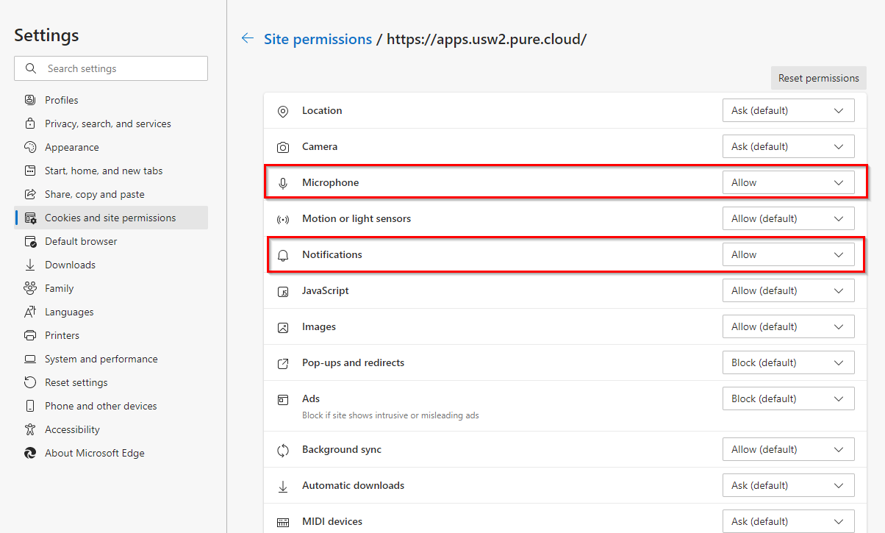The image size is (885, 533).
Task: Change the Pop-ups and redirects dropdown
Action: point(788,363)
